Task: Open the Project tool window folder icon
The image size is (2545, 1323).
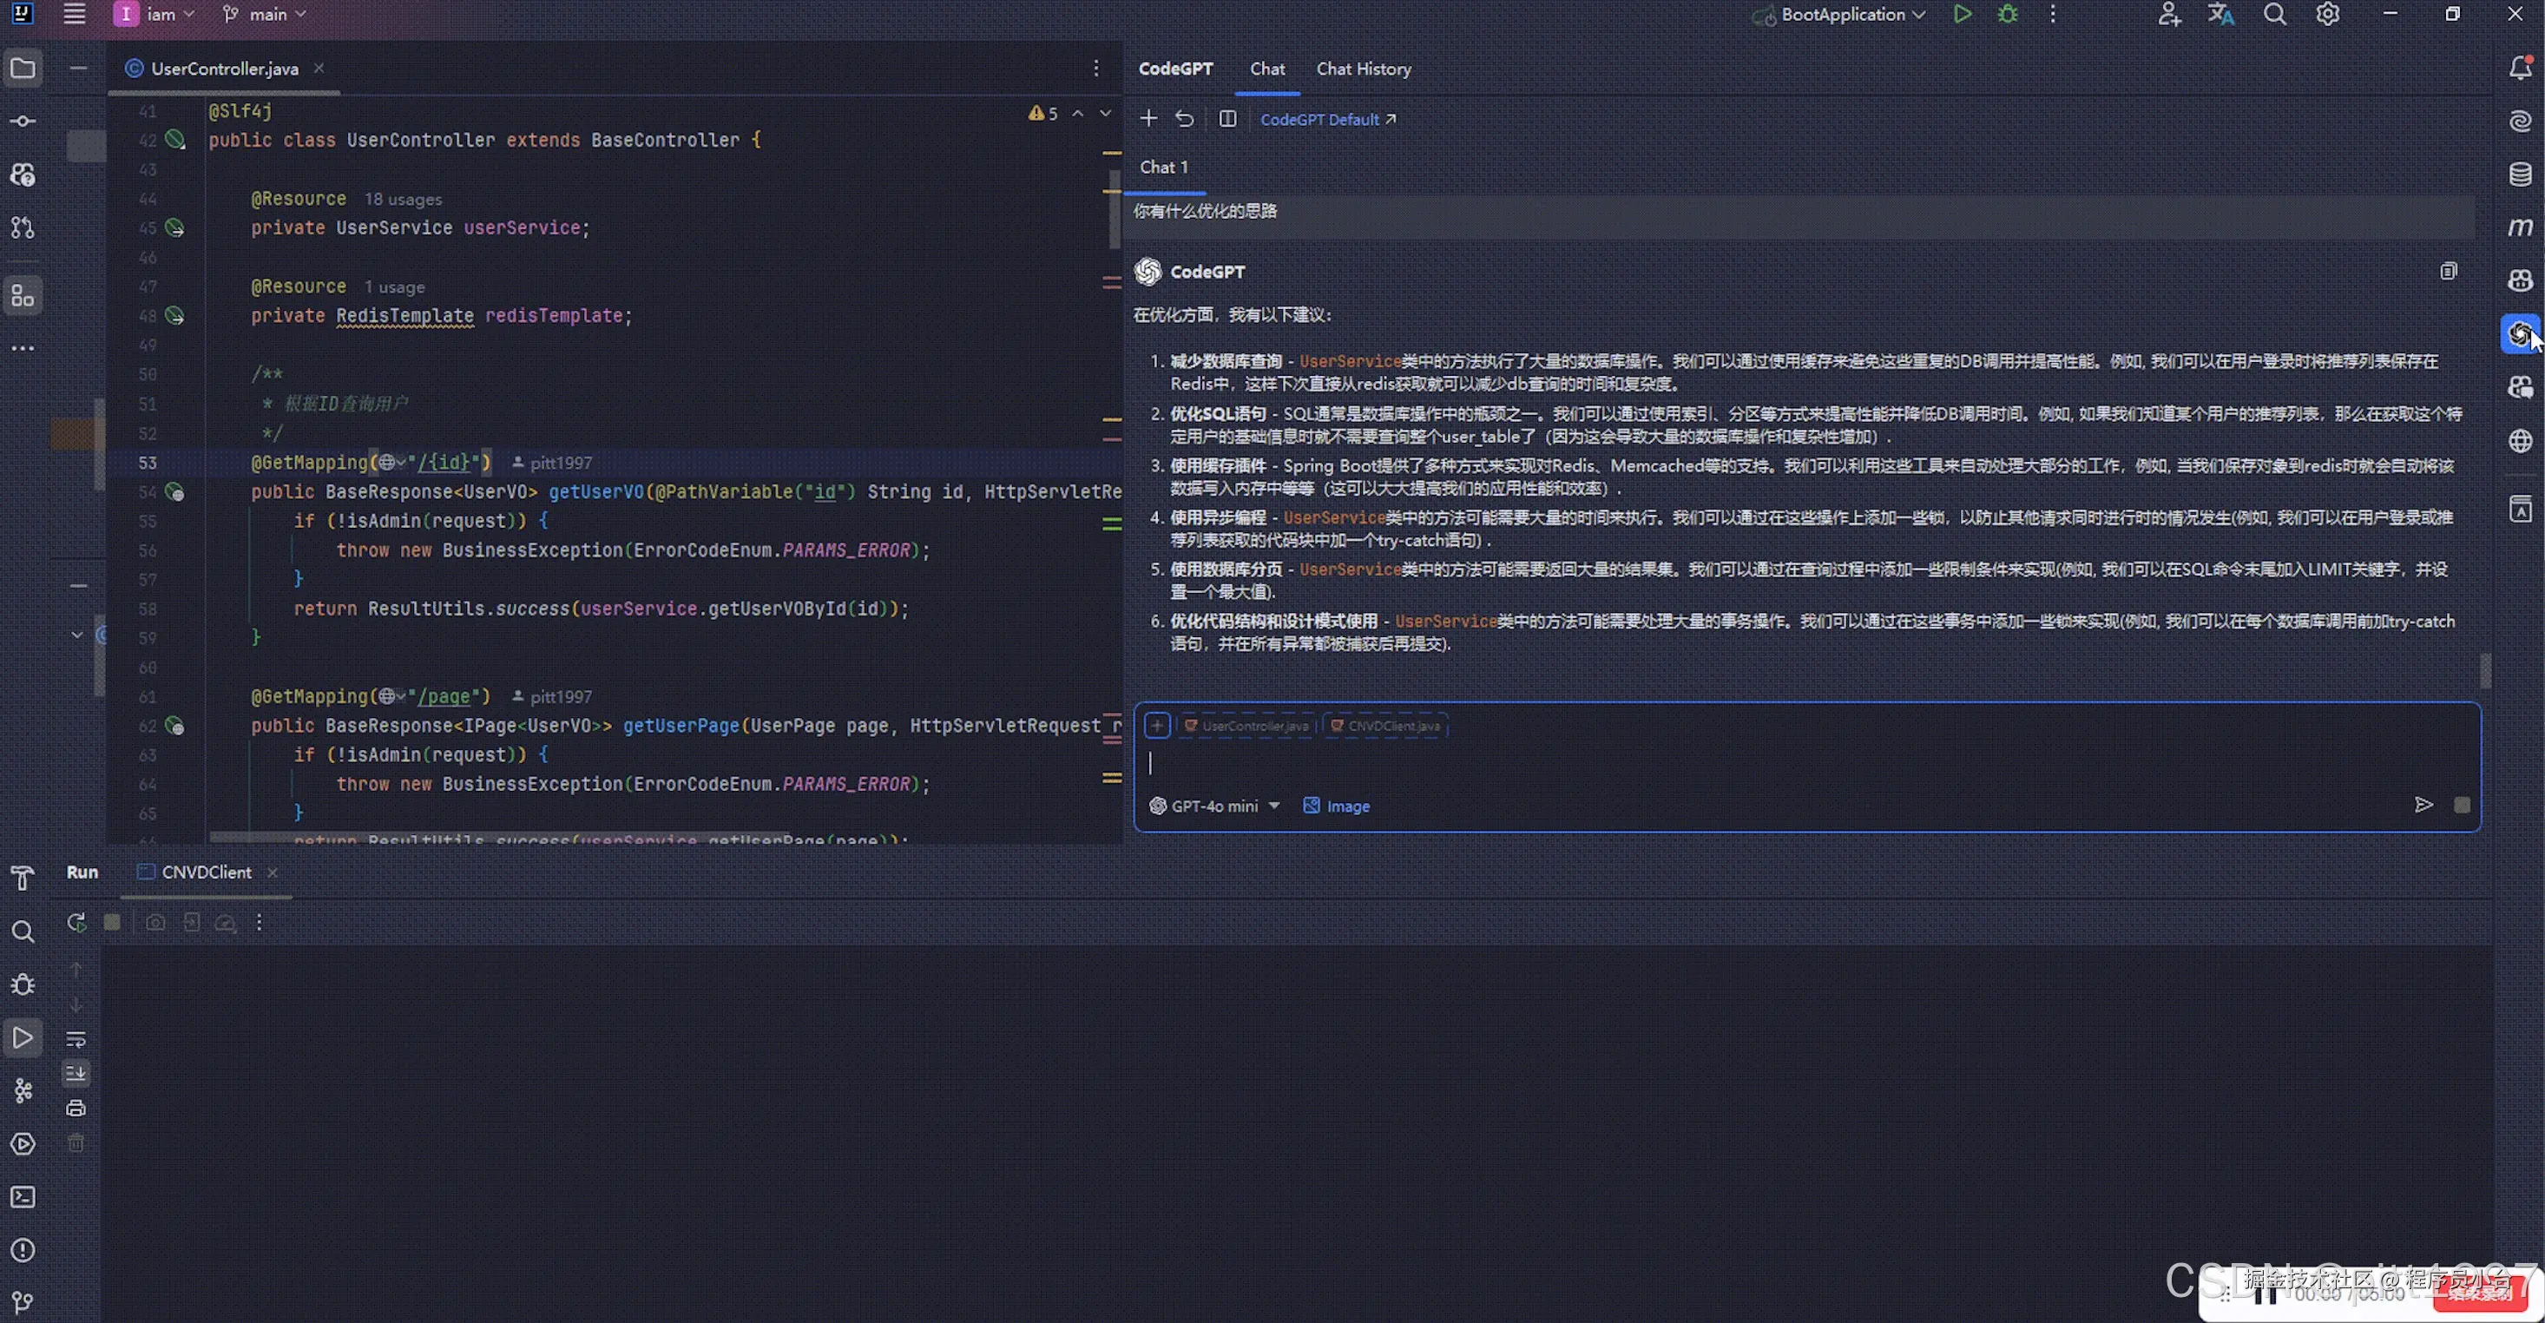Action: click(22, 69)
